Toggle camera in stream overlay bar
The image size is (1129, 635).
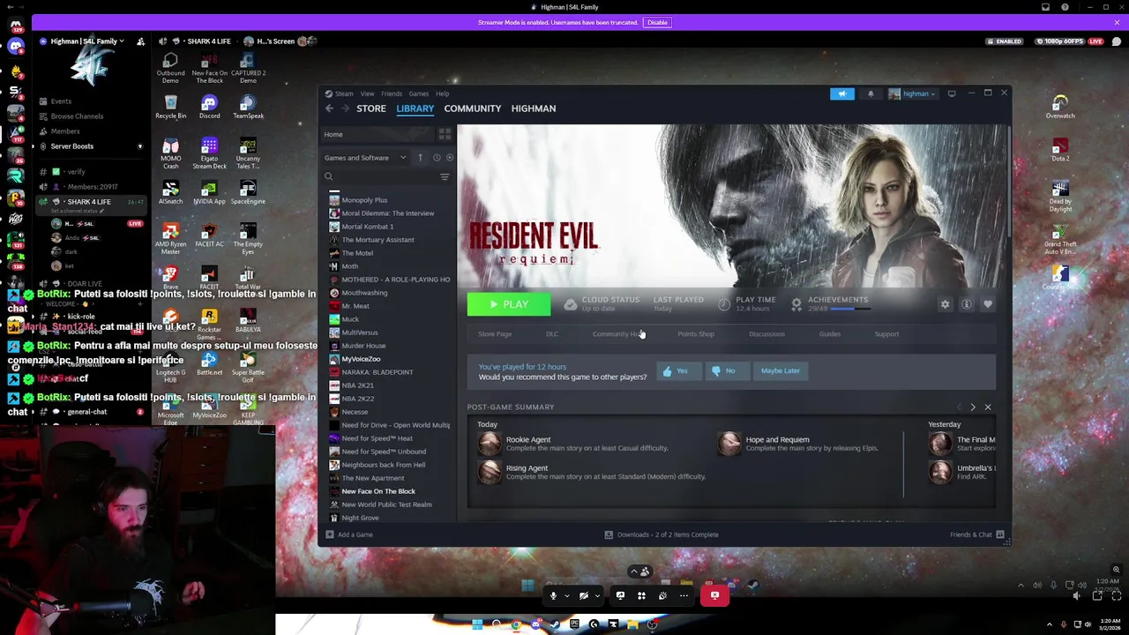583,596
